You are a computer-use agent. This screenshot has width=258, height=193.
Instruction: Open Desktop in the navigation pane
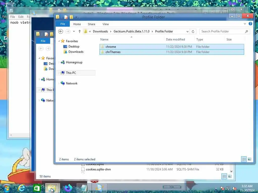74,46
